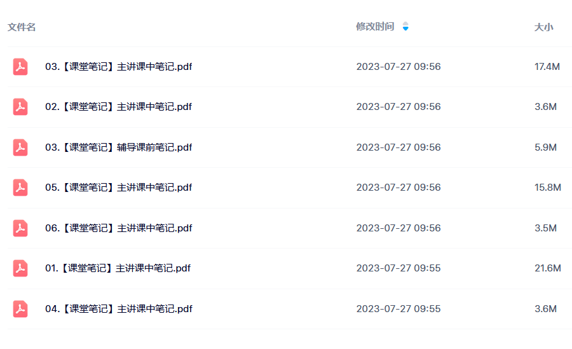The width and height of the screenshot is (572, 349).
Task: Open 03.【课堂笔记】辅导课前笔记.pdf
Action: (119, 147)
